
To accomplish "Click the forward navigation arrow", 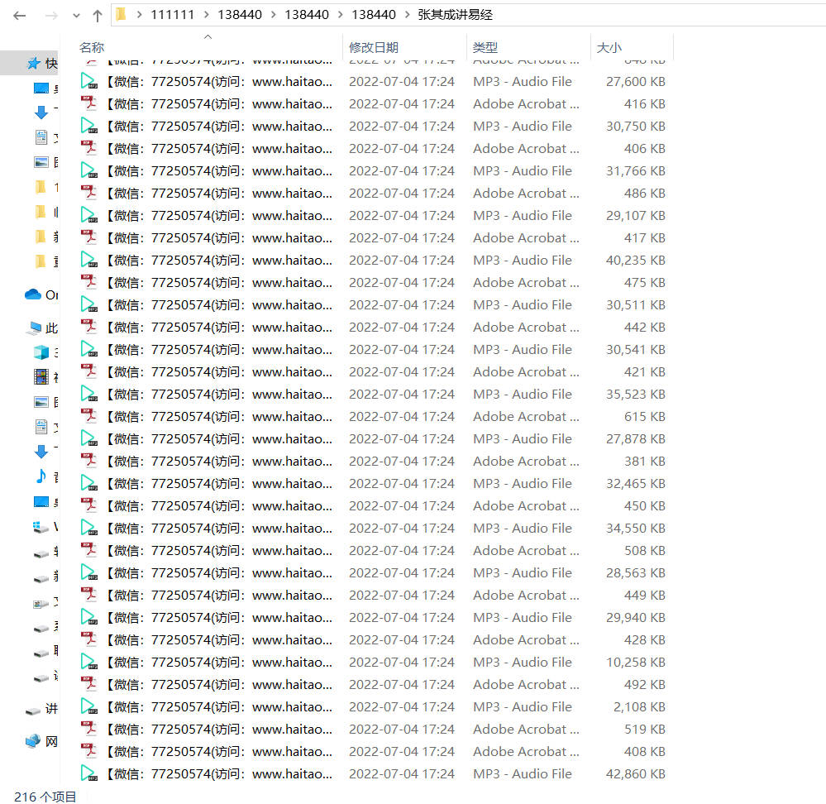I will point(51,16).
